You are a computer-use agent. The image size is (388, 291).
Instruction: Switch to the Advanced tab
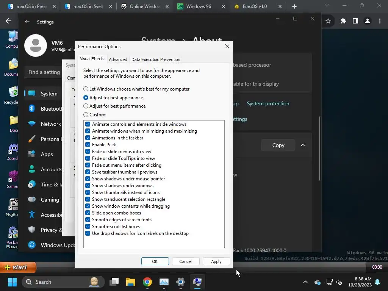point(118,59)
